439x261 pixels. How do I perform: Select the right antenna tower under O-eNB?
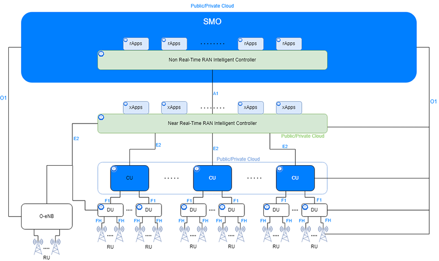55,247
